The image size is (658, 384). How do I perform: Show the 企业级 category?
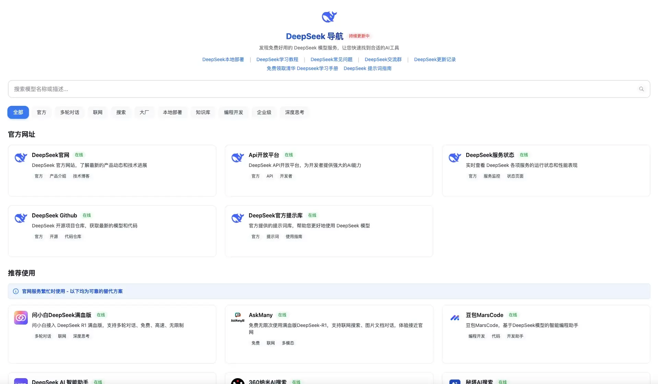pos(264,112)
